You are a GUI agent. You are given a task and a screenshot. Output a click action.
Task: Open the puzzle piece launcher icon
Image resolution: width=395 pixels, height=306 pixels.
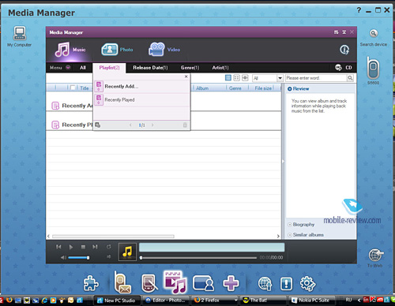[91, 283]
